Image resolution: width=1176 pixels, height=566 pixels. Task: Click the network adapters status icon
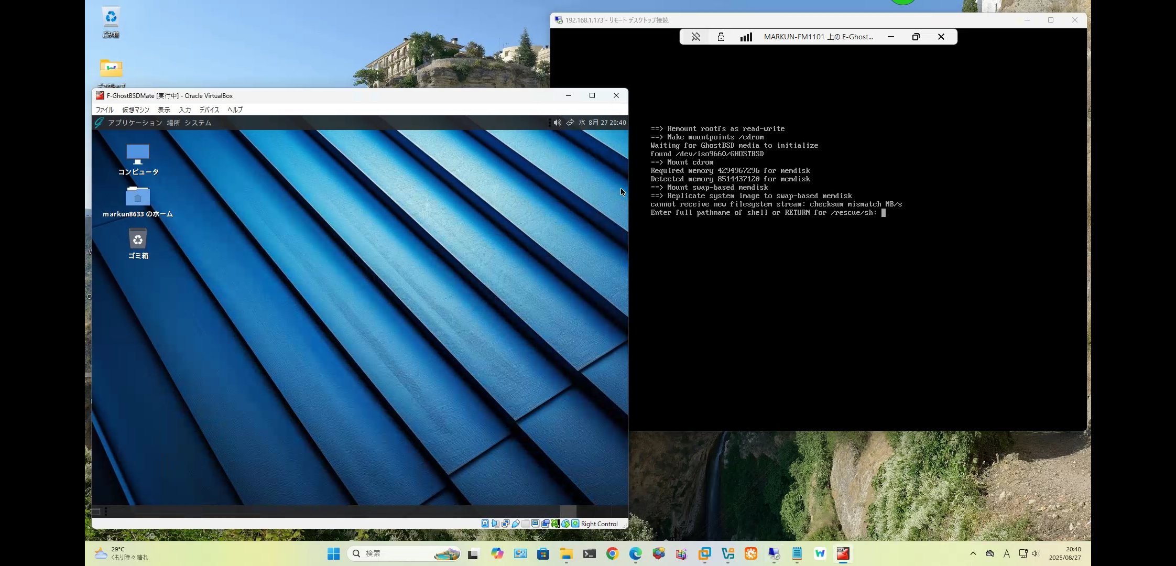click(x=505, y=524)
